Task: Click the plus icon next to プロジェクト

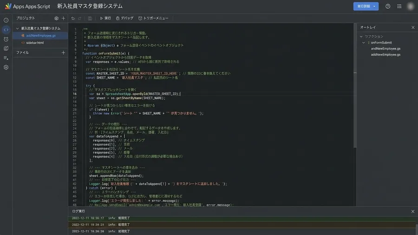Action: tap(63, 19)
